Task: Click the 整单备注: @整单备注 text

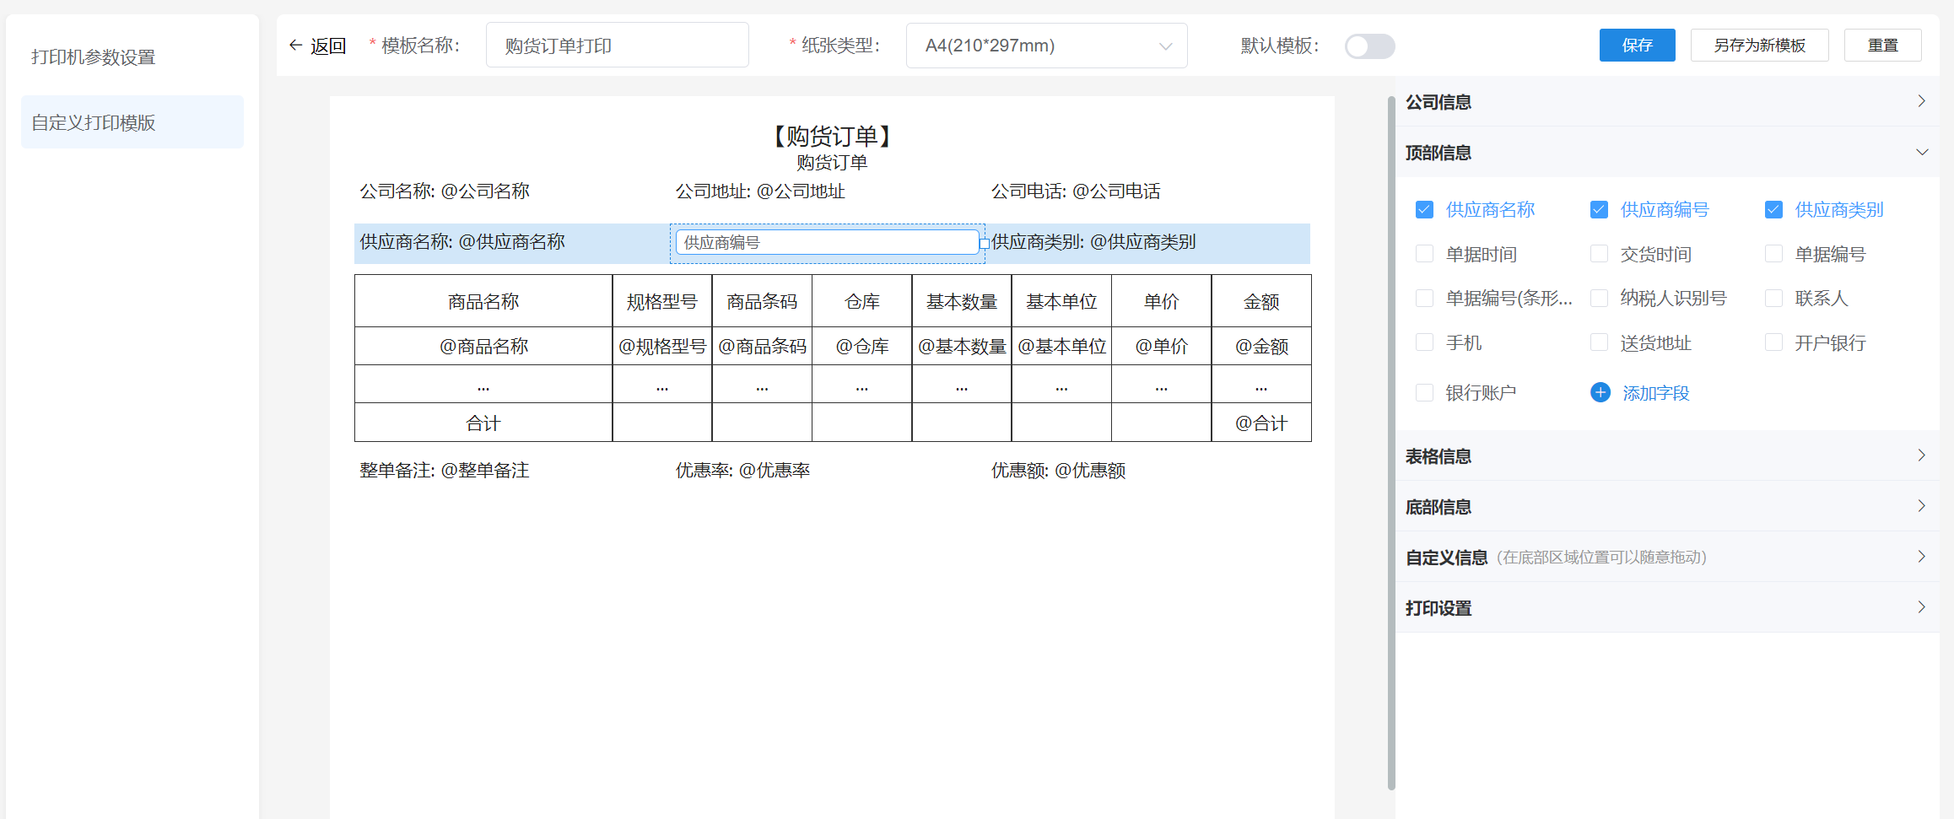Action: click(445, 471)
